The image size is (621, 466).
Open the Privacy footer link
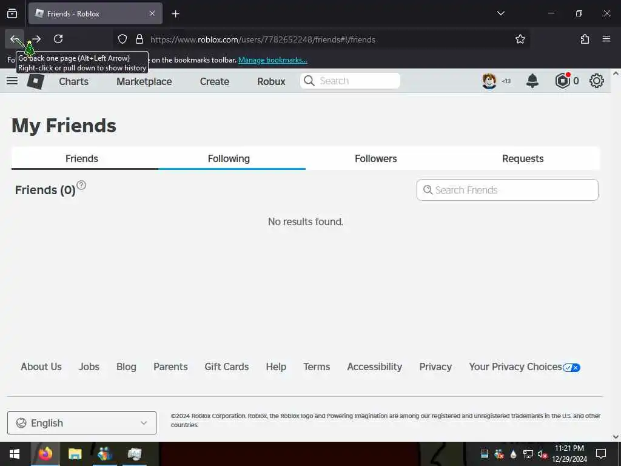click(435, 367)
